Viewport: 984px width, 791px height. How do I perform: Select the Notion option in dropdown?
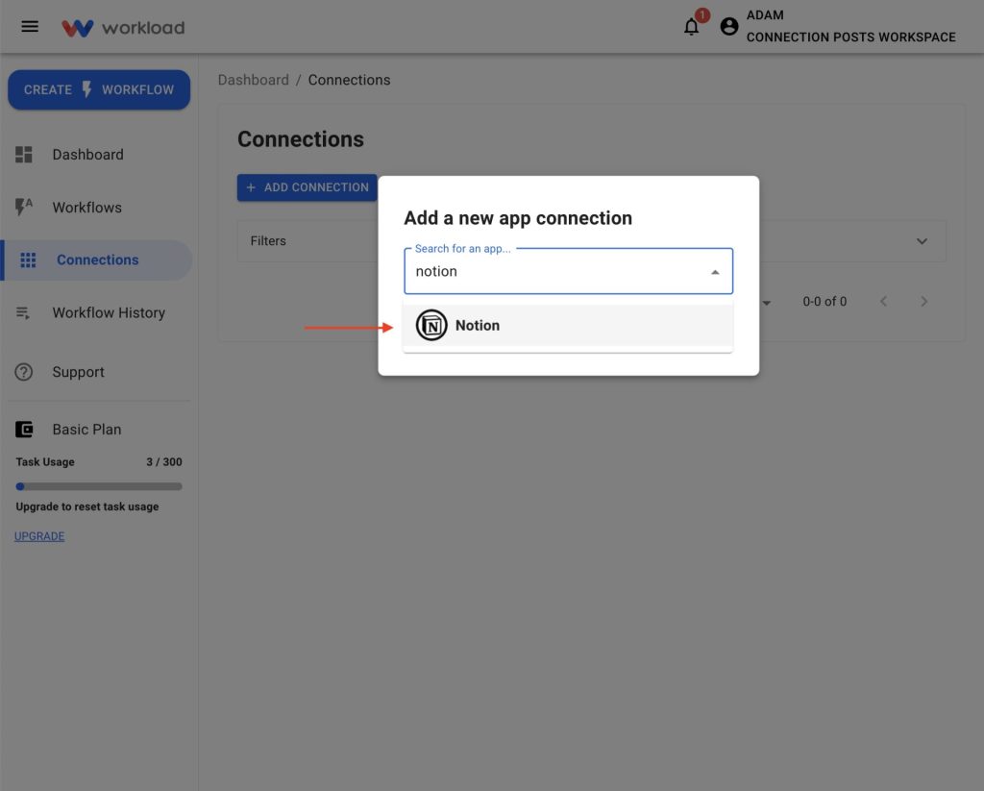click(568, 325)
